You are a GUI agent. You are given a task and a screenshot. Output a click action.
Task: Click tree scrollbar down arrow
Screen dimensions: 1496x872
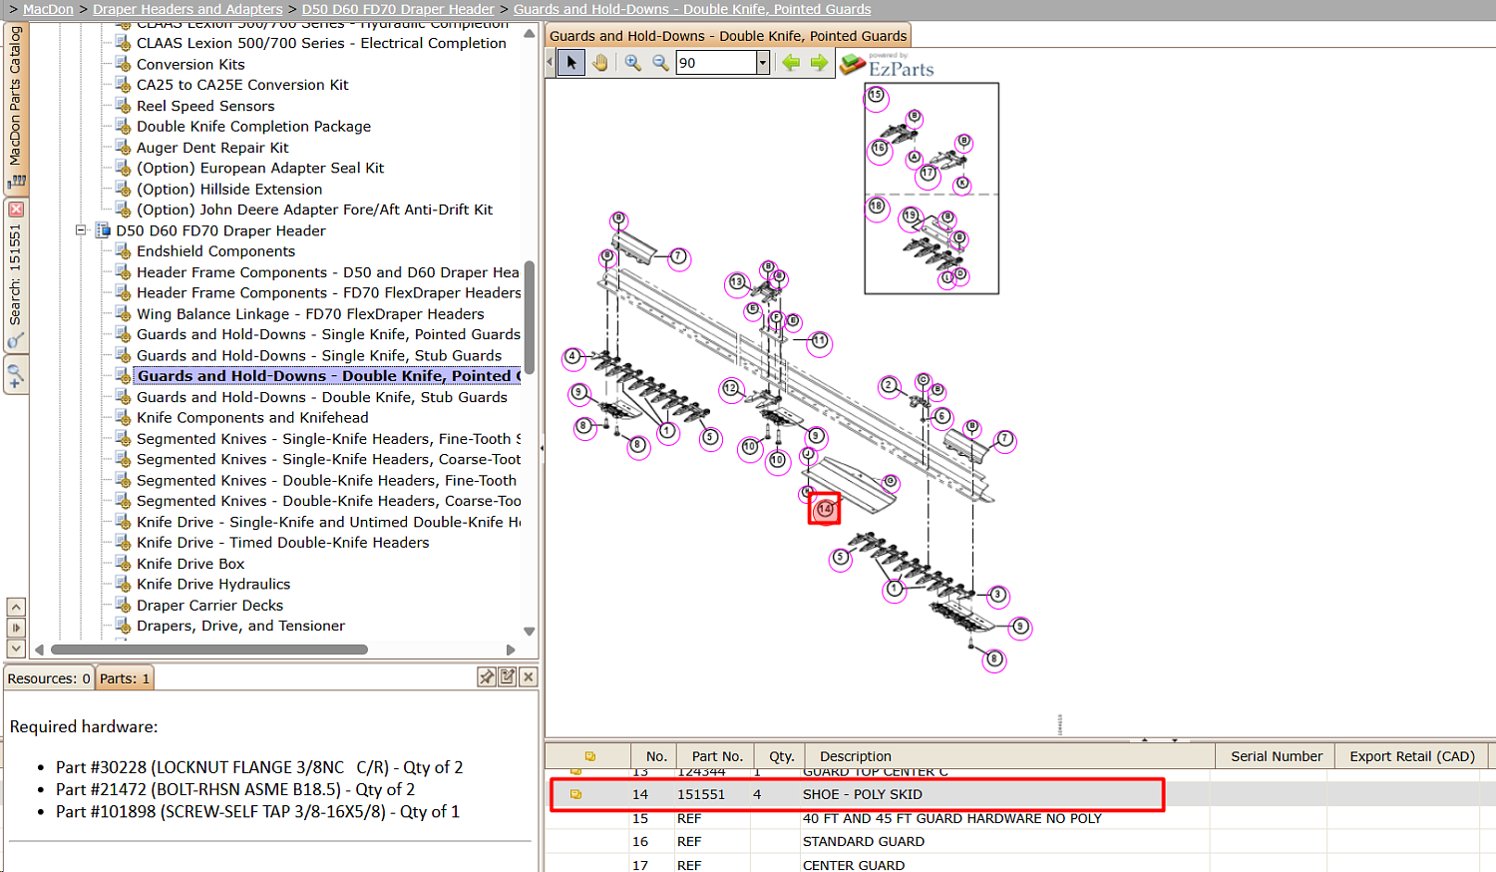tap(530, 632)
